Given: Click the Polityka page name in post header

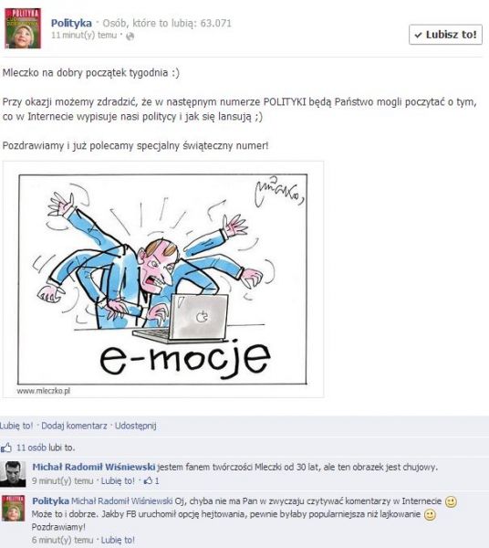Looking at the screenshot, I should tap(71, 23).
